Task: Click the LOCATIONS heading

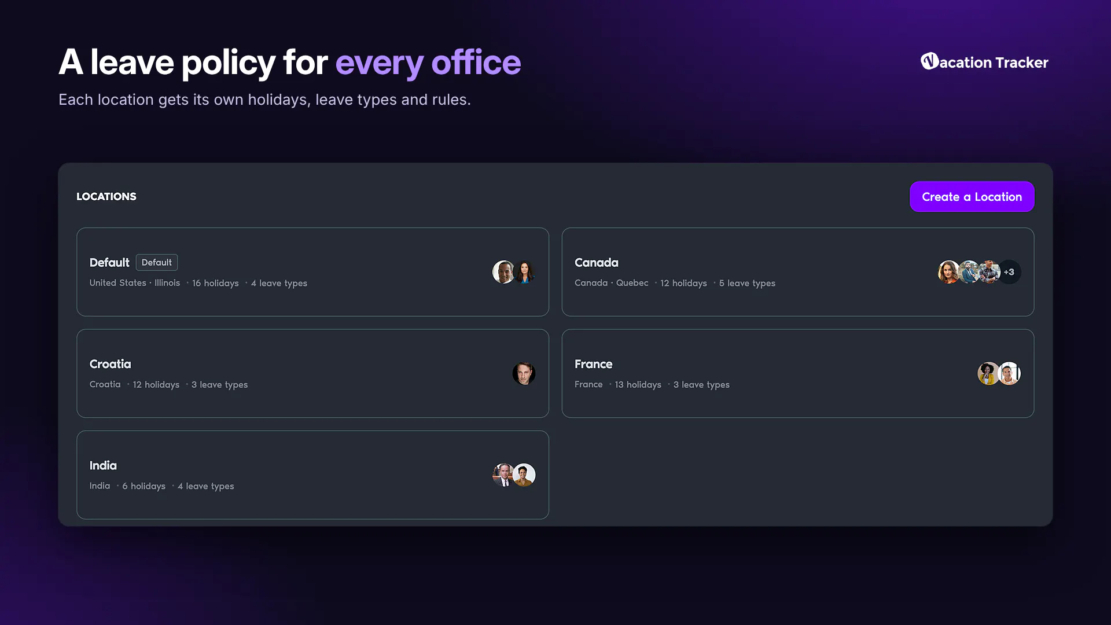Action: (106, 197)
